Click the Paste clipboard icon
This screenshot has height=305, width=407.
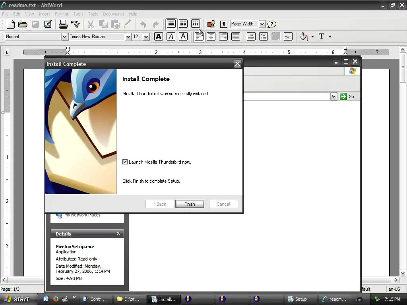pyautogui.click(x=115, y=24)
